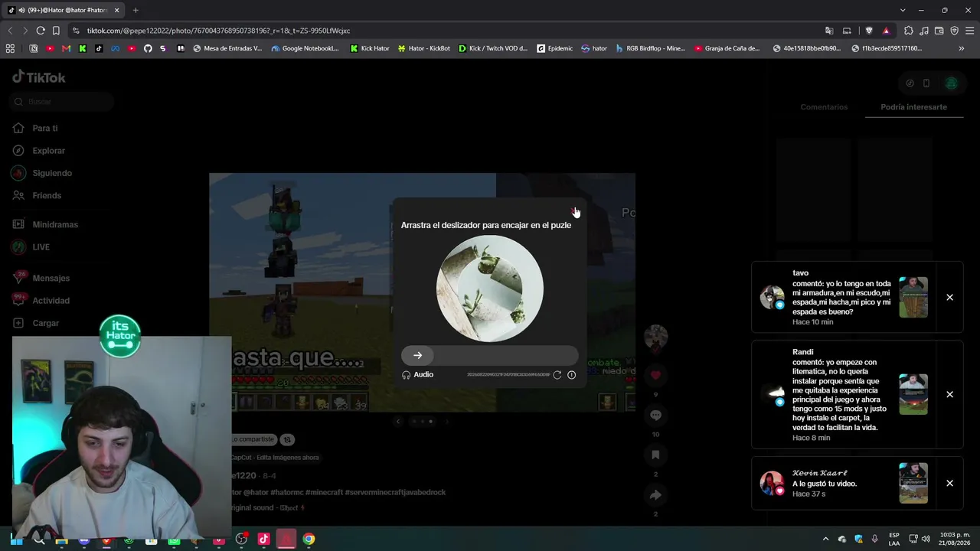The width and height of the screenshot is (980, 551).
Task: Open thumbnail in Kevin Kaarl notification
Action: click(x=913, y=483)
